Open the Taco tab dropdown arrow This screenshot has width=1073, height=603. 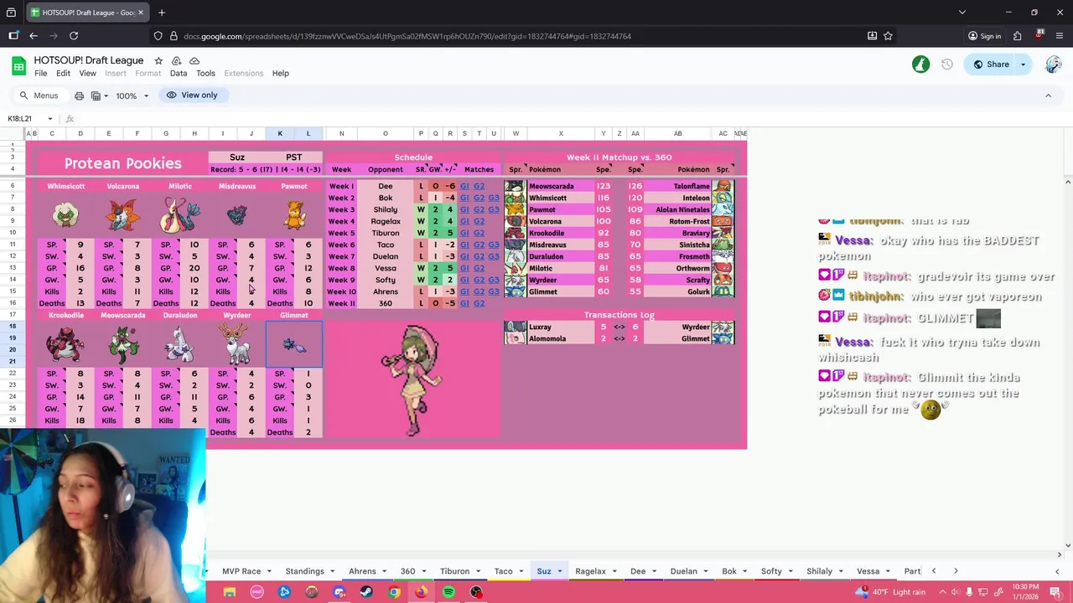(521, 571)
